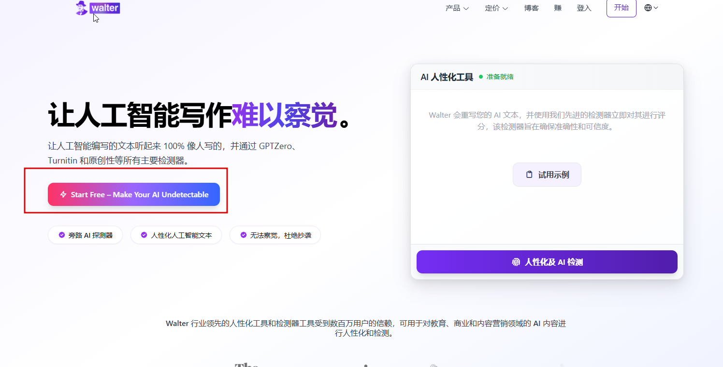Click the 人性化及 AI 检测 button
The image size is (723, 367).
point(547,262)
